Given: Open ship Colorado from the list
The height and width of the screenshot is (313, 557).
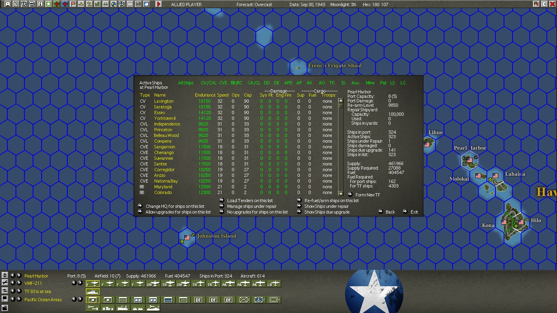Looking at the screenshot, I should (x=163, y=192).
